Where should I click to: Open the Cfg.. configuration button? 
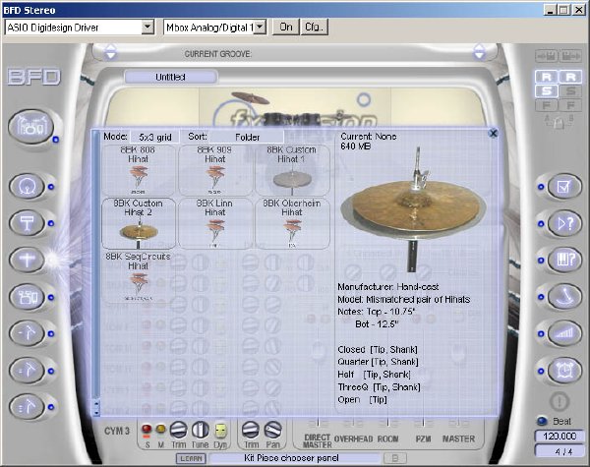(315, 28)
